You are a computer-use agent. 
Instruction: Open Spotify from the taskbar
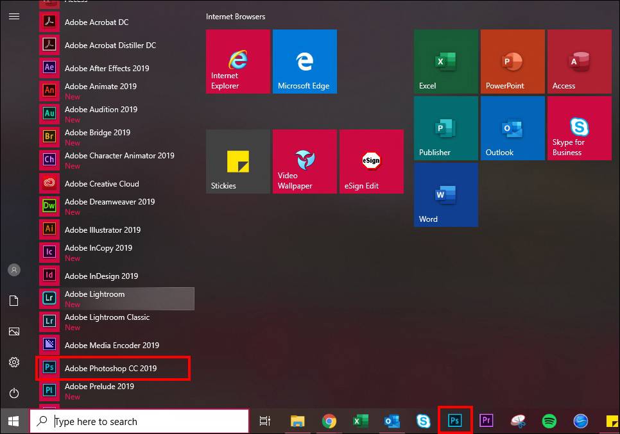tap(549, 421)
